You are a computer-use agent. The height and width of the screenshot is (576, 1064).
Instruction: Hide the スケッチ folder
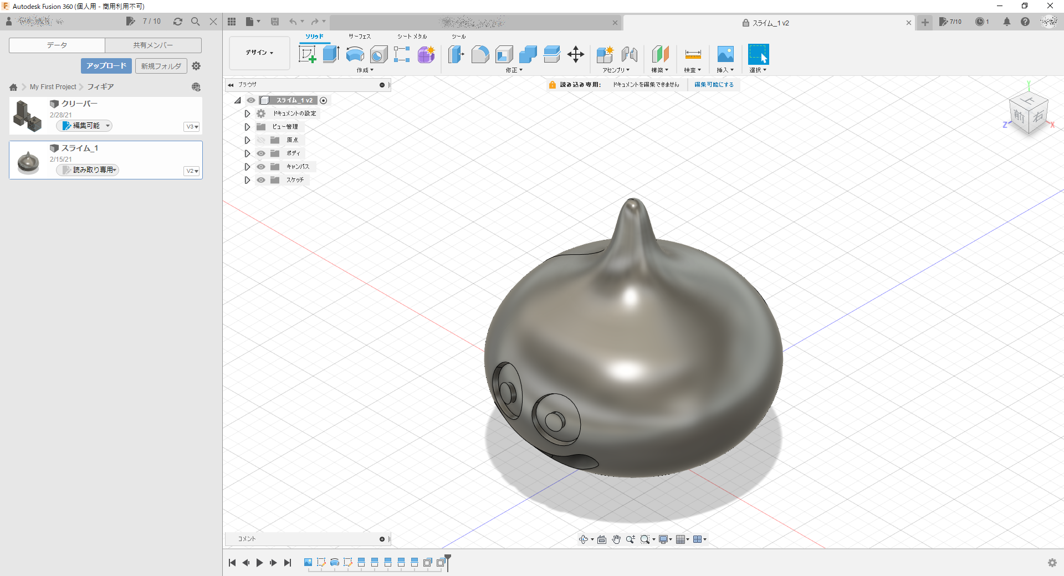(x=261, y=180)
